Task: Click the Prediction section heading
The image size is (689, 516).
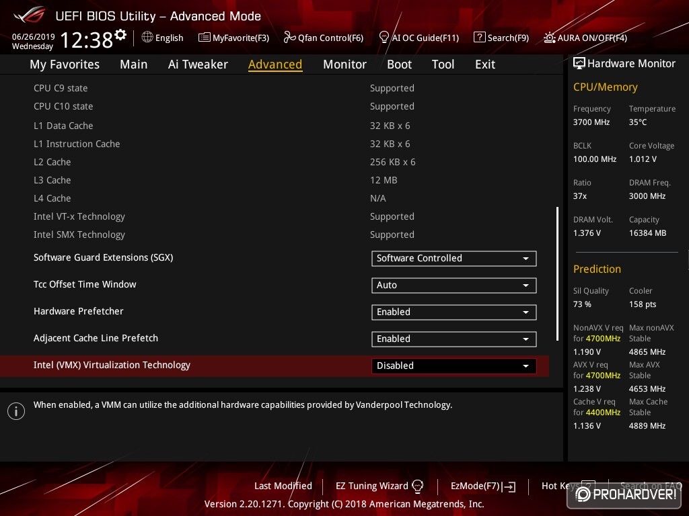Action: [597, 269]
